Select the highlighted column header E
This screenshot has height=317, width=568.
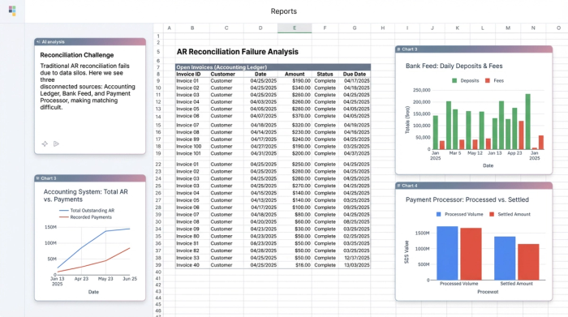point(295,28)
